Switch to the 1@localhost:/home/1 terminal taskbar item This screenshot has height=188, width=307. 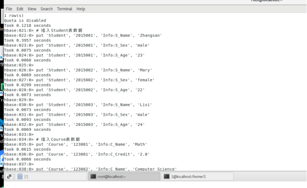coord(198,176)
